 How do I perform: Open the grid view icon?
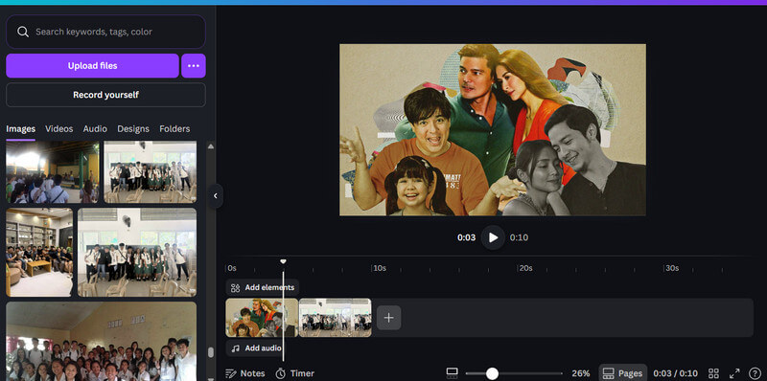(x=713, y=373)
